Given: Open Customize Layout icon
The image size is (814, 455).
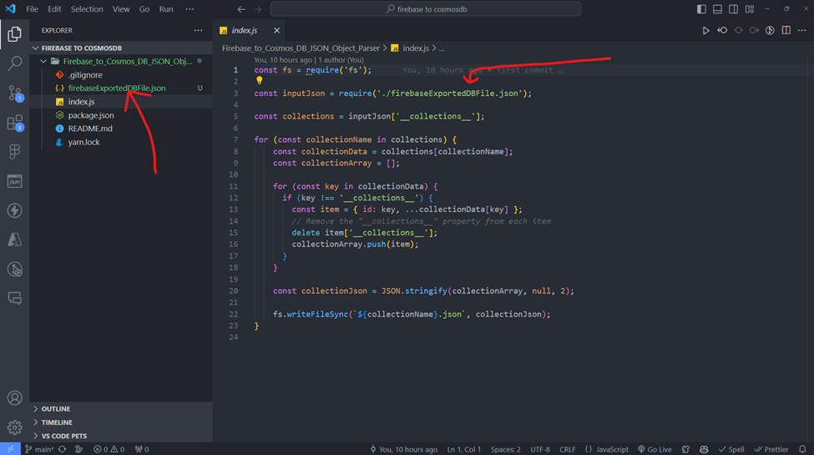Looking at the screenshot, I should (x=750, y=9).
